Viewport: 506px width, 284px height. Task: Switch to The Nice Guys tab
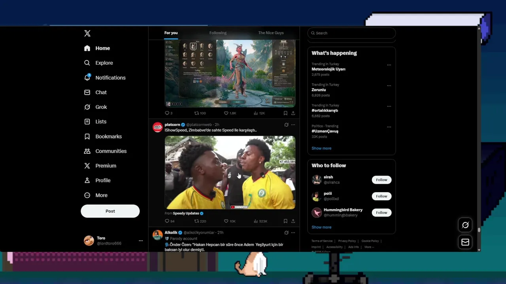click(x=271, y=33)
